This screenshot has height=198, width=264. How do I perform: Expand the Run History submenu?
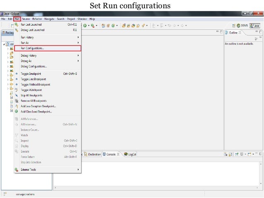(48, 37)
